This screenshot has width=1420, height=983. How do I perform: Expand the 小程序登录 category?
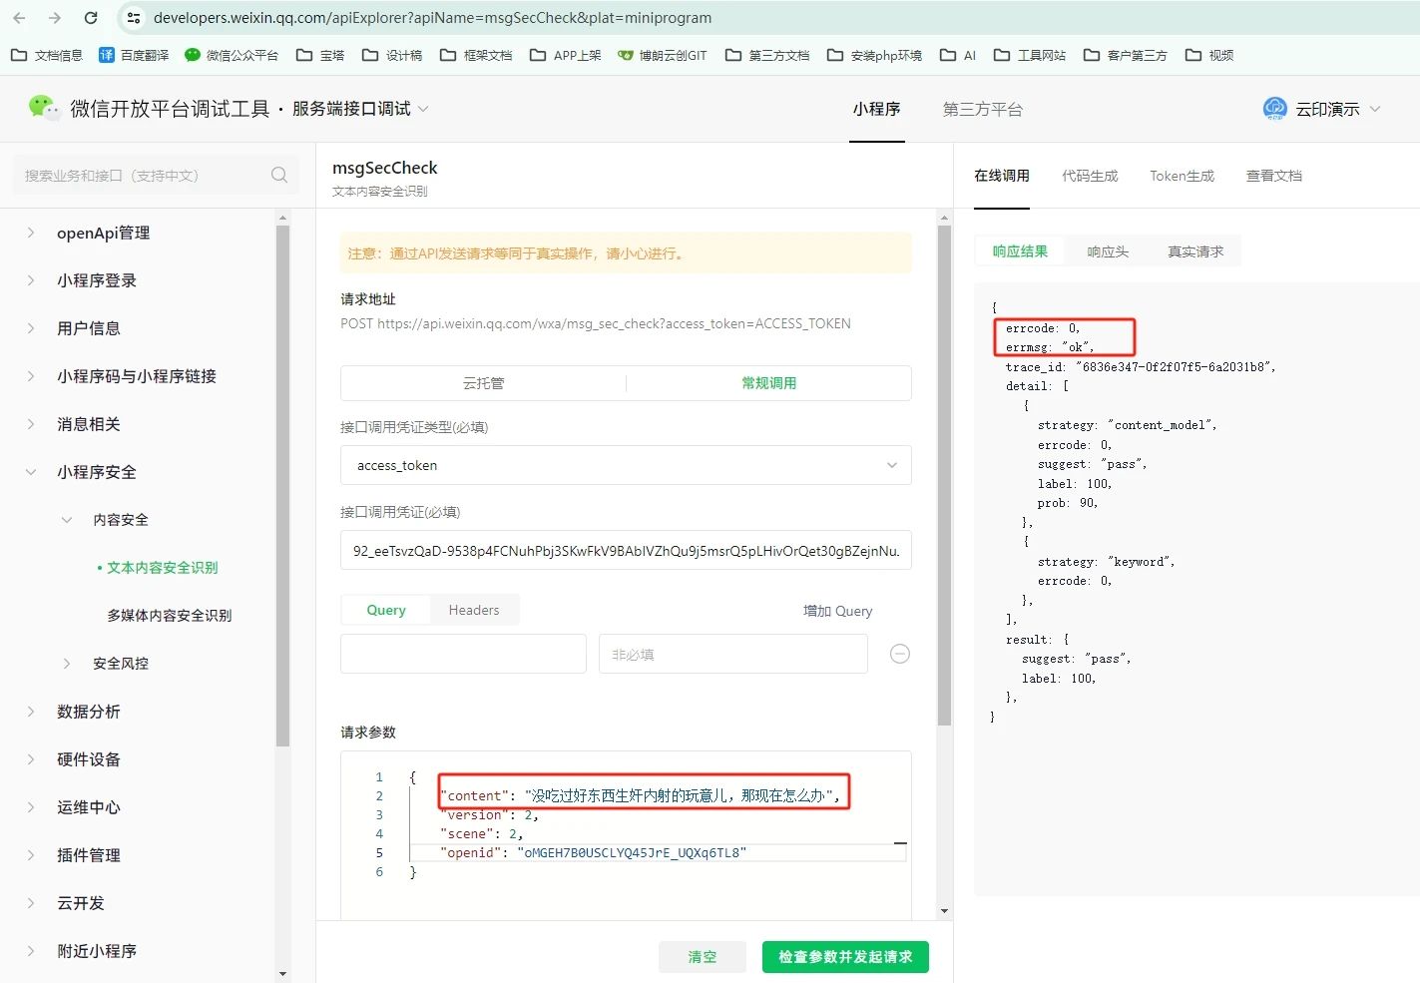(31, 280)
